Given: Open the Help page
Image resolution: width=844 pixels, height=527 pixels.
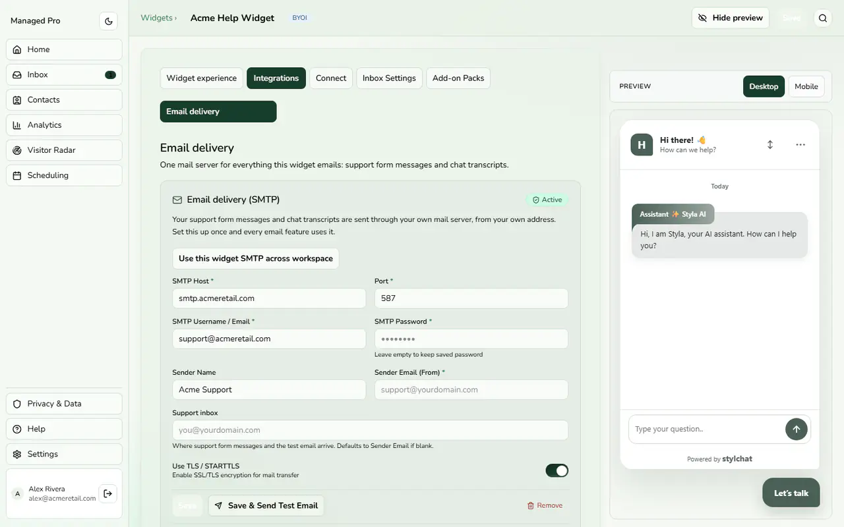Looking at the screenshot, I should 64,429.
